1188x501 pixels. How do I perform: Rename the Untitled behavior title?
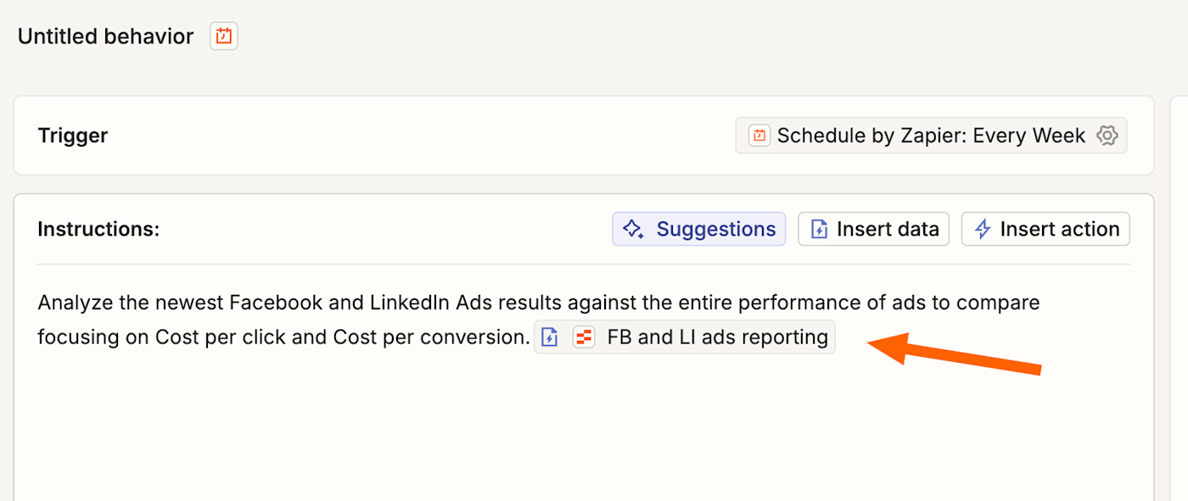[105, 36]
